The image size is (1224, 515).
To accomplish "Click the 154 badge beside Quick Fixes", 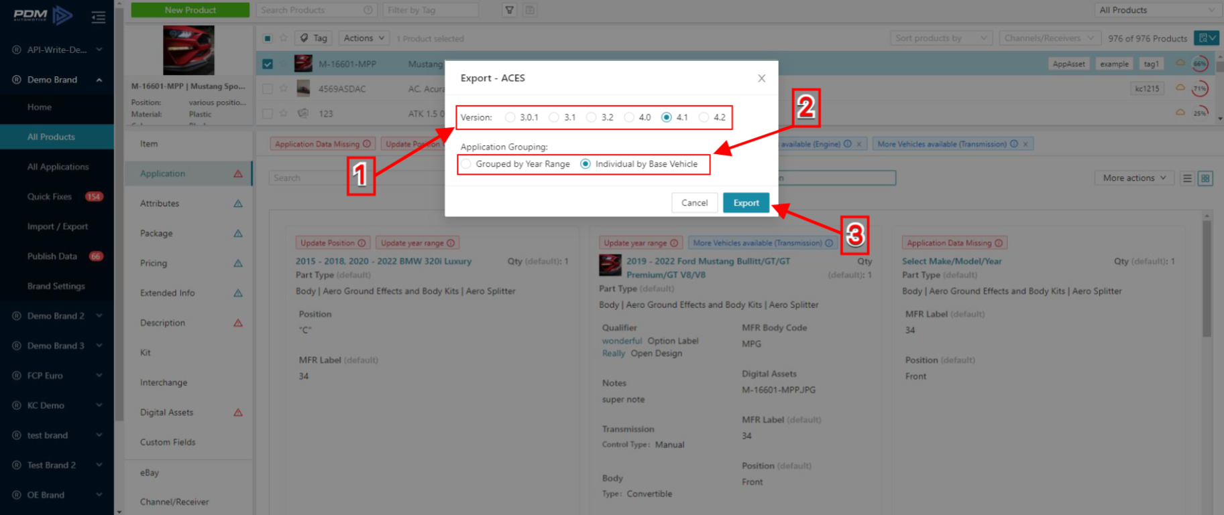I will [94, 197].
